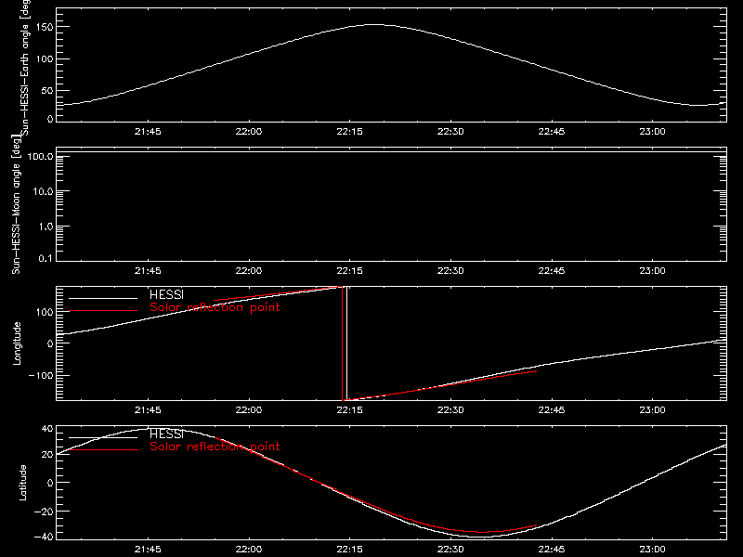Pick 21:45 label under Moon angle plot

coord(148,271)
